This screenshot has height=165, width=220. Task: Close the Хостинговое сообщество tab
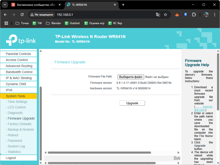(x=60, y=5)
